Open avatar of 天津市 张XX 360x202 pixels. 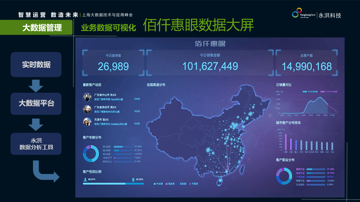(87, 122)
